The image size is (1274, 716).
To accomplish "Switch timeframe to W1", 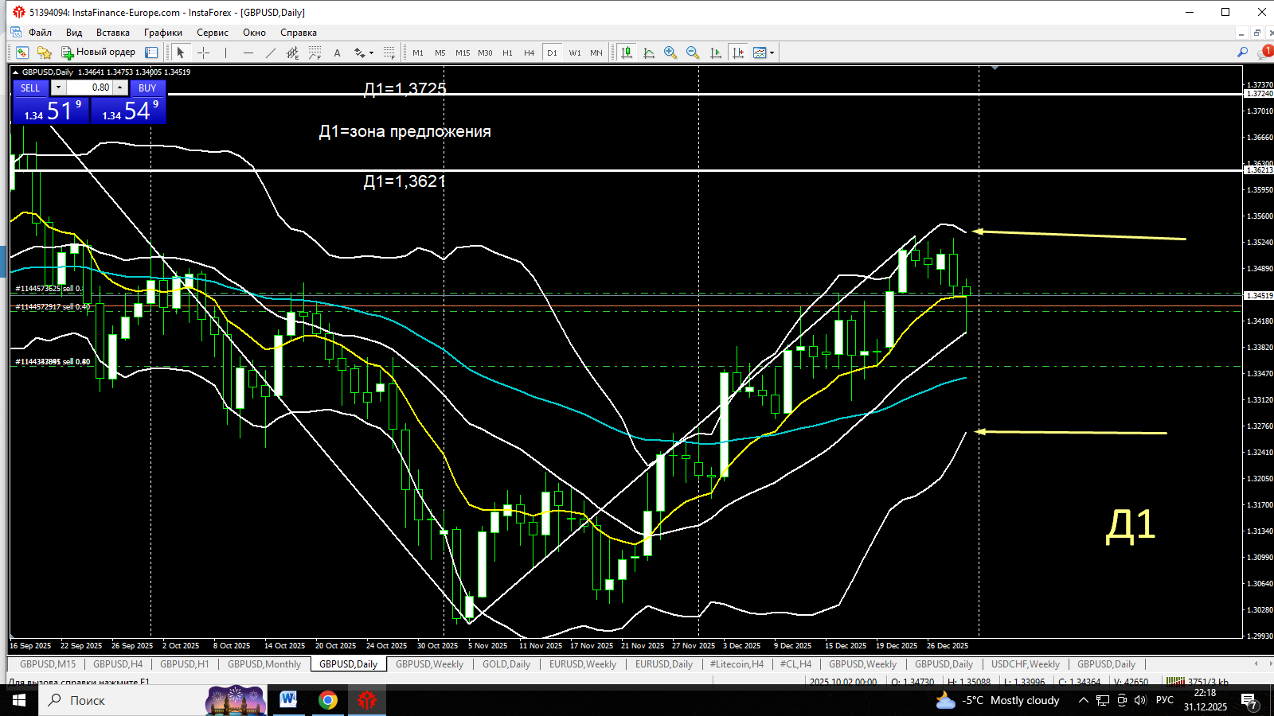I will pos(575,53).
